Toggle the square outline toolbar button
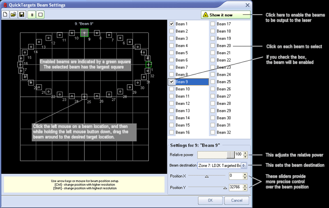Image resolution: width=329 pixels, height=208 pixels. click(40, 14)
